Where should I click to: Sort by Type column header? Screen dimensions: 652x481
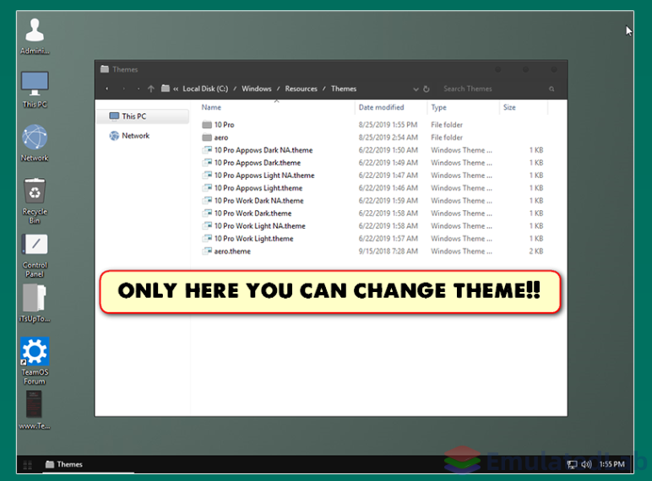pyautogui.click(x=438, y=107)
